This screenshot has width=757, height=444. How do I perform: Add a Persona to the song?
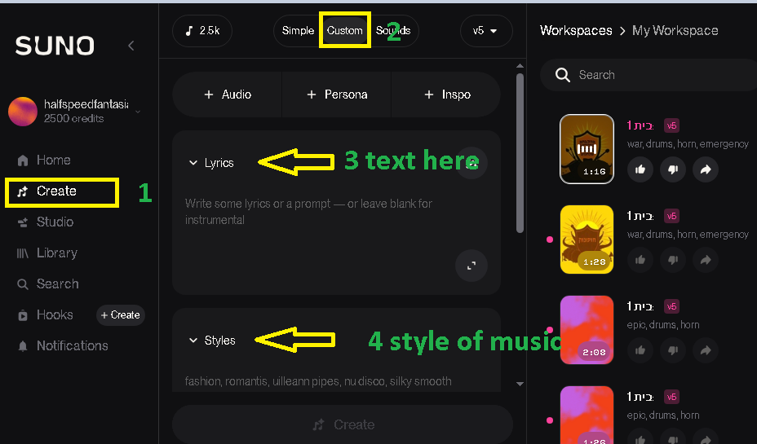[x=337, y=95]
